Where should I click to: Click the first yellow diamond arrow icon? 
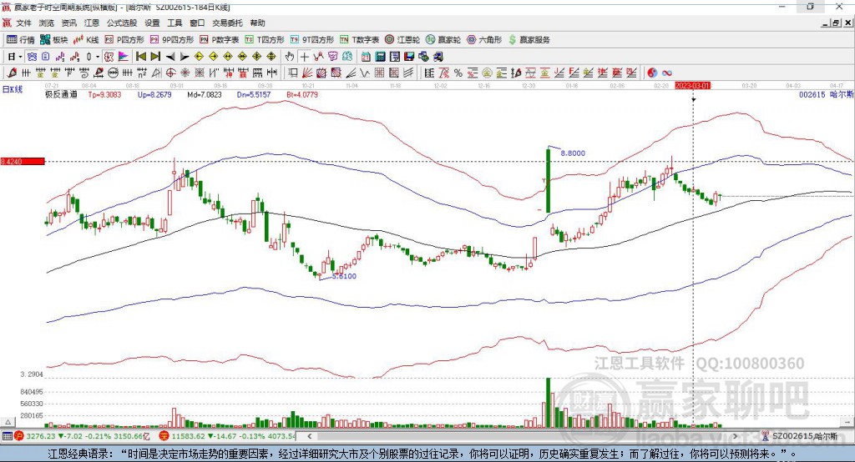click(199, 57)
